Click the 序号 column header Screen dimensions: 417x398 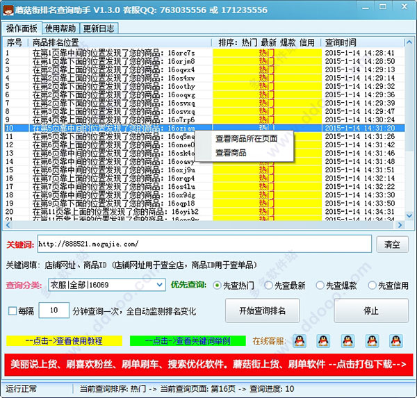point(16,42)
